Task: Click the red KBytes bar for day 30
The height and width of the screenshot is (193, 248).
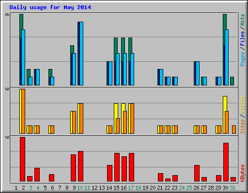Action: (x=226, y=162)
